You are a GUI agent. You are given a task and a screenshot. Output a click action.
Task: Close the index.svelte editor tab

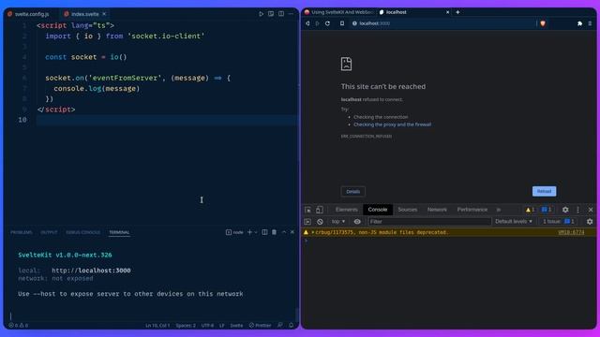104,14
